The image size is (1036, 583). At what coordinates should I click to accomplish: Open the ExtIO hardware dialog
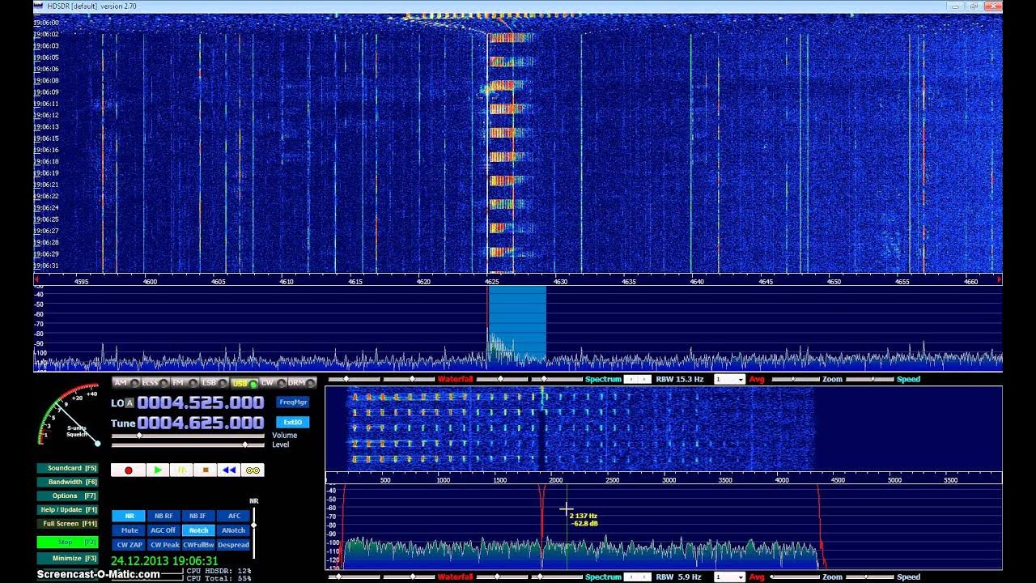(x=292, y=422)
